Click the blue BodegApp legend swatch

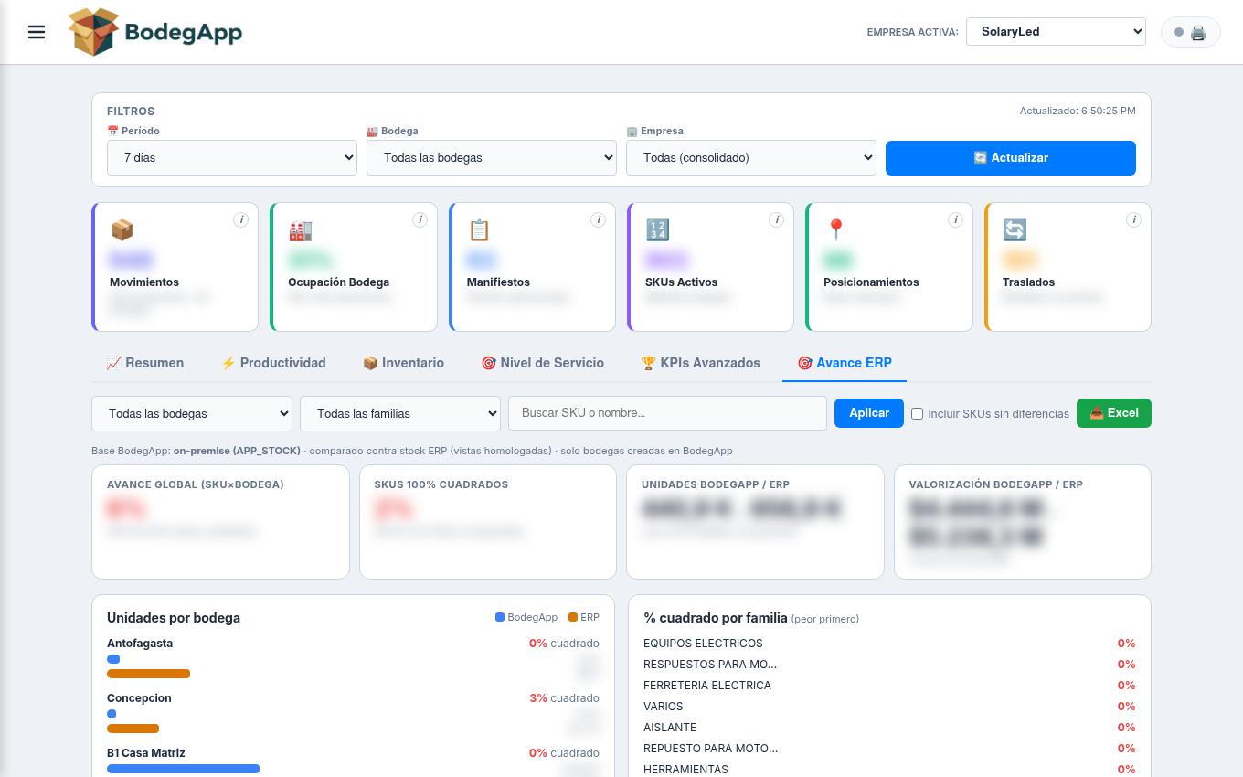500,617
